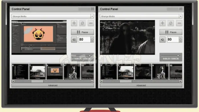Click the null symbol button in right Control Panel
Viewport: 199px width, 112px height.
pos(171,23)
